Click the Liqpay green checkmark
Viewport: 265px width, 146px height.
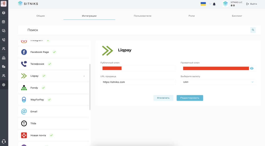point(44,76)
